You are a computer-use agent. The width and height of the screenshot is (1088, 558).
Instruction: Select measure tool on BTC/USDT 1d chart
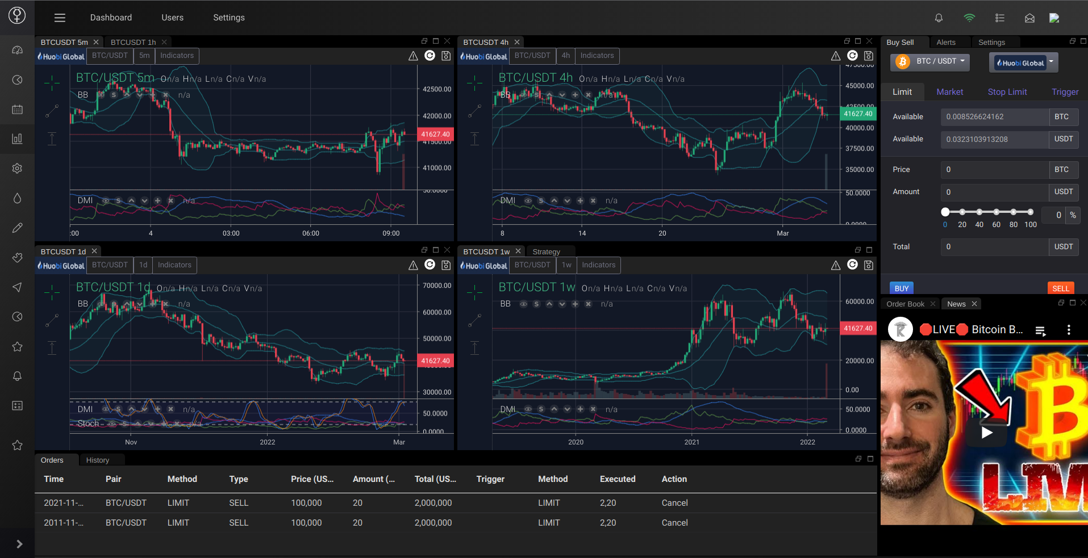tap(52, 347)
